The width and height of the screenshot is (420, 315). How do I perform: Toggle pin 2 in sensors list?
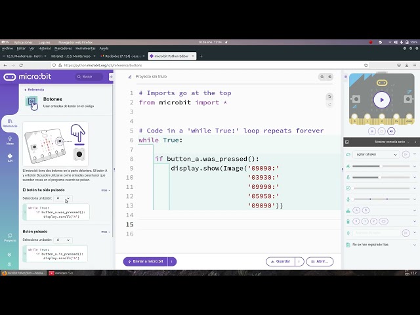tap(373, 221)
